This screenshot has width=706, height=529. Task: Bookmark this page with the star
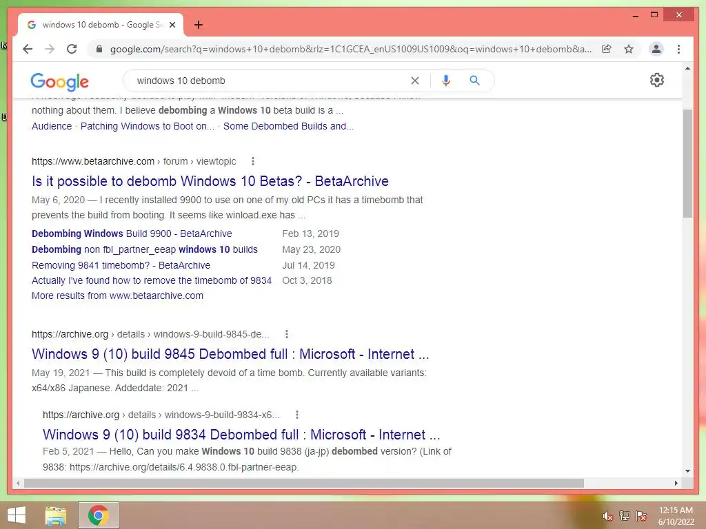coord(629,49)
